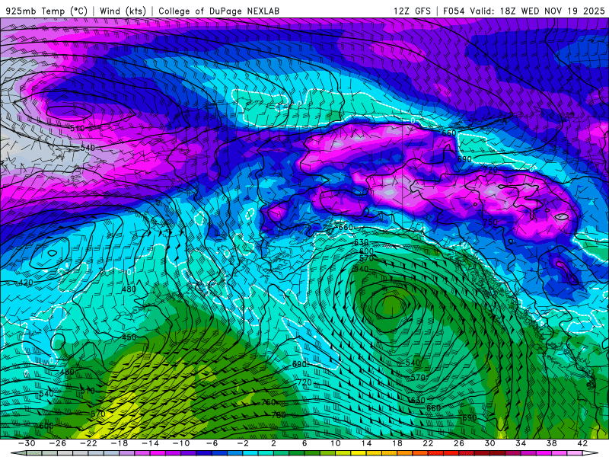This screenshot has height=457, width=609.
Task: Click the -14 value on the temperature scale
Action: [150, 443]
